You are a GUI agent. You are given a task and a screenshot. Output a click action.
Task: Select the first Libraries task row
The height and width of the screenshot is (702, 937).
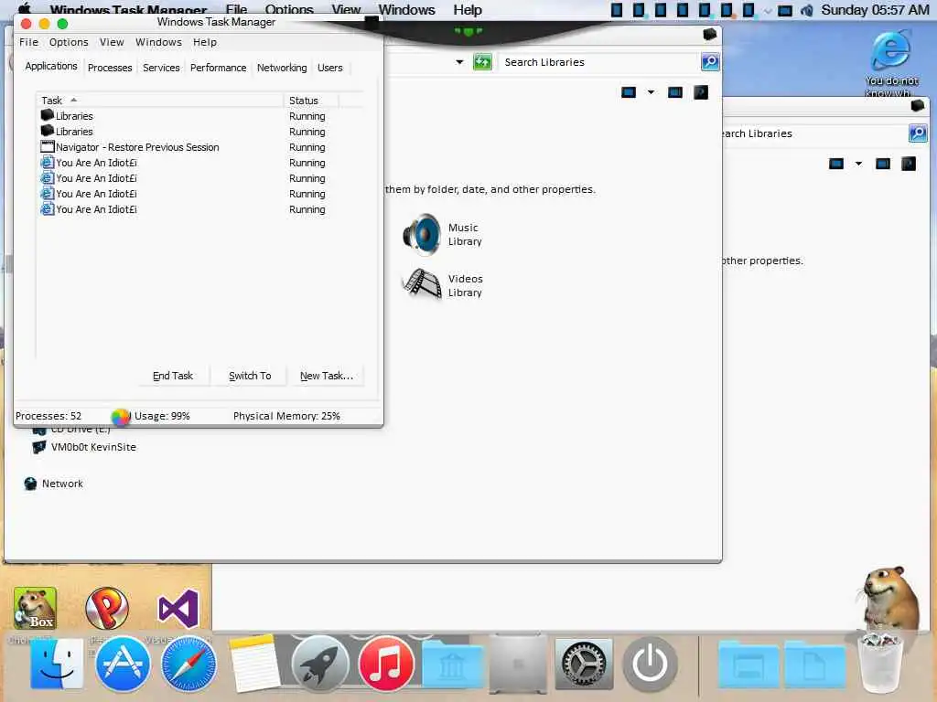tap(200, 116)
